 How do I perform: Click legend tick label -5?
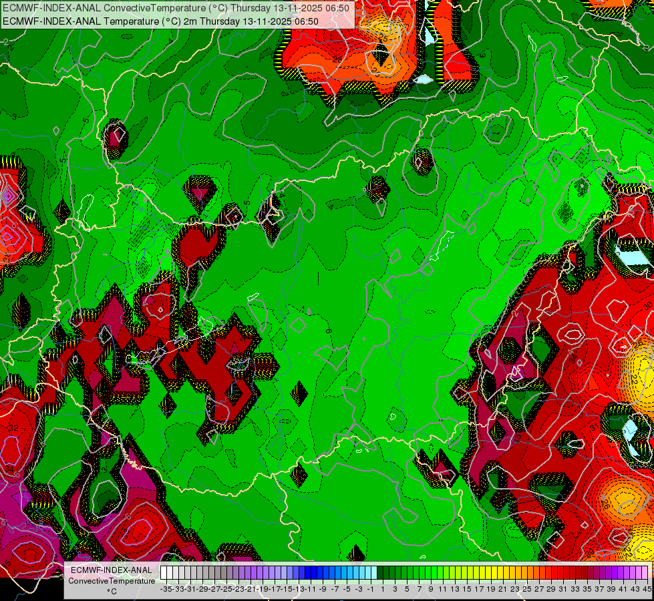(347, 589)
